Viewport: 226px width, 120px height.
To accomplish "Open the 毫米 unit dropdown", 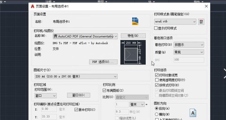I will pyautogui.click(x=137, y=104).
